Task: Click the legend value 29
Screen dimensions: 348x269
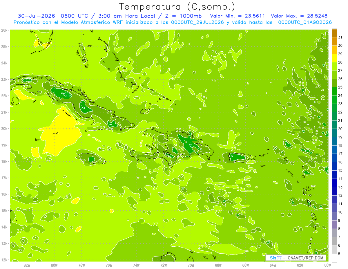Action: tap(340, 54)
